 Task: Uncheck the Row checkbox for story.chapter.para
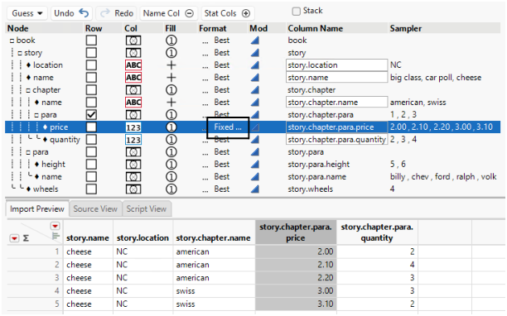(91, 115)
